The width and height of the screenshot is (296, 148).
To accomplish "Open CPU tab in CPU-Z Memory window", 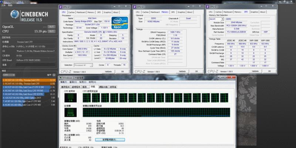I will click(138, 12).
